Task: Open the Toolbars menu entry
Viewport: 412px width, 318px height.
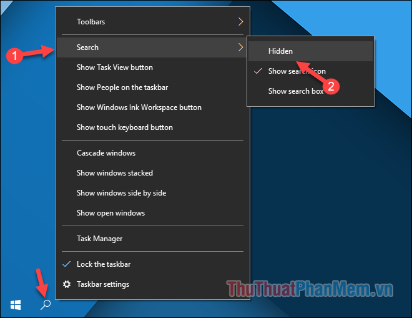Action: (x=153, y=22)
